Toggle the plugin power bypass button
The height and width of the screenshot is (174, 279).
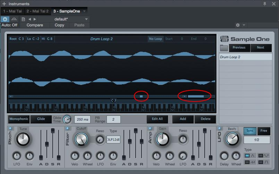coord(6,19)
